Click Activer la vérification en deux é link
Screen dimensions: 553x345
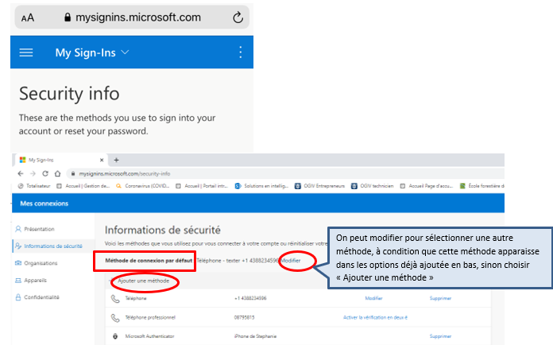375,317
